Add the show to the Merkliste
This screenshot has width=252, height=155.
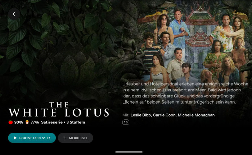pos(76,138)
